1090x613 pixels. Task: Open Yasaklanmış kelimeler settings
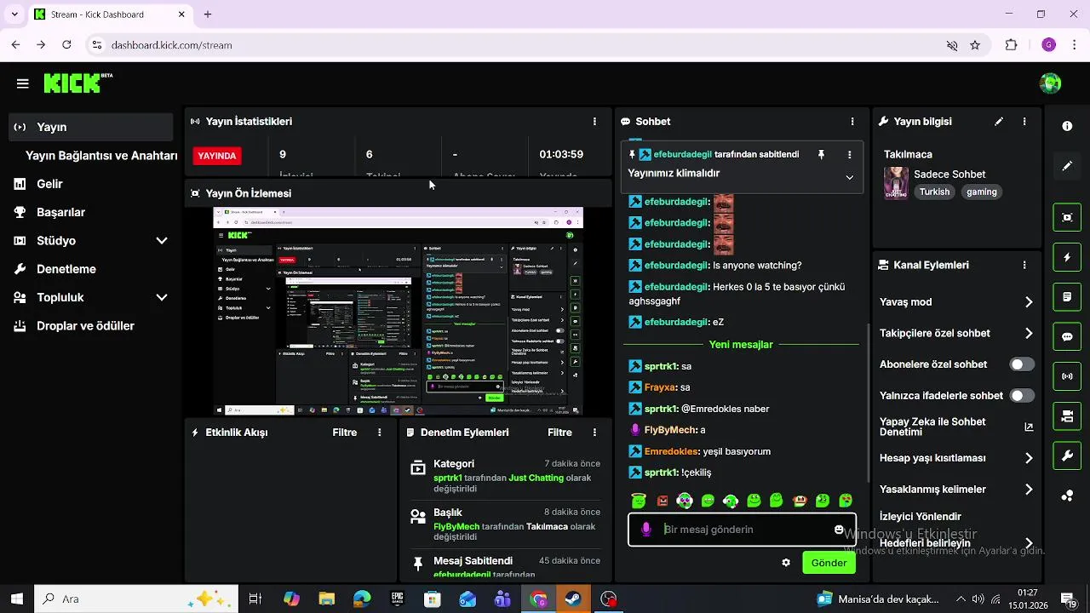[956, 490]
